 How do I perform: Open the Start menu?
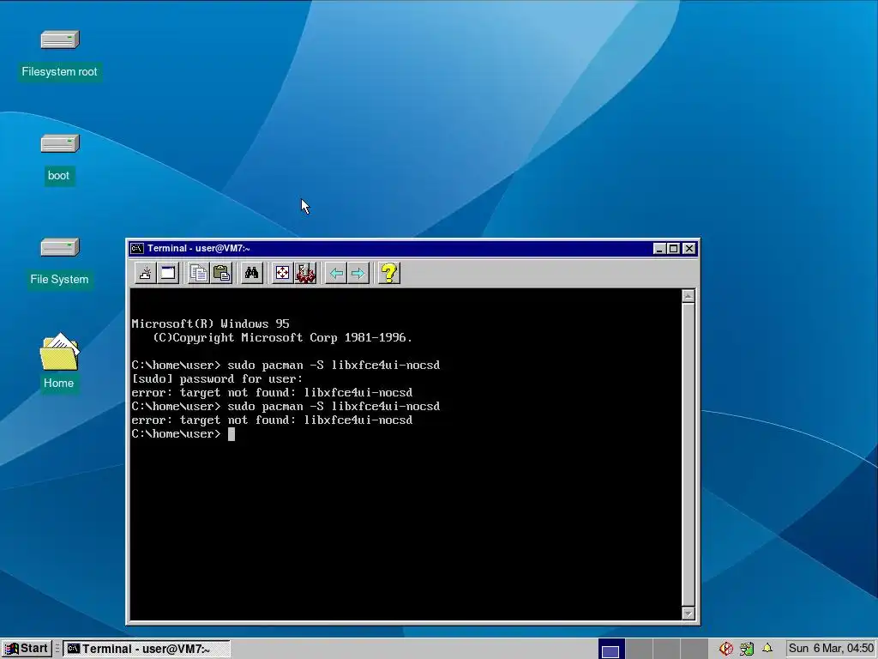click(x=27, y=649)
